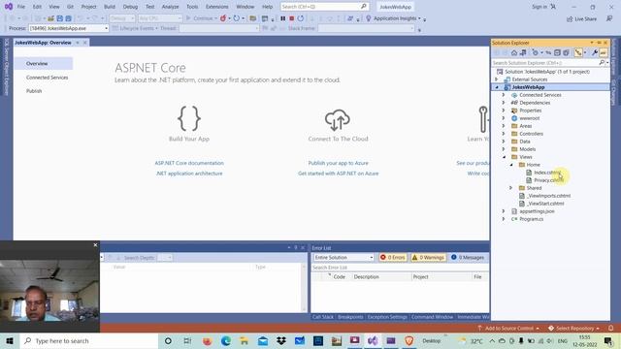Click the Open File folder icon
The image size is (621, 349).
(x=50, y=18)
